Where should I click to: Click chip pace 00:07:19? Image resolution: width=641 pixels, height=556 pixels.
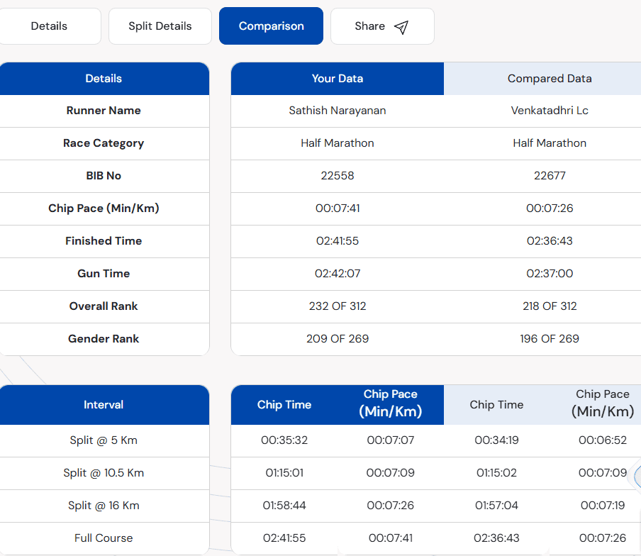[603, 506]
